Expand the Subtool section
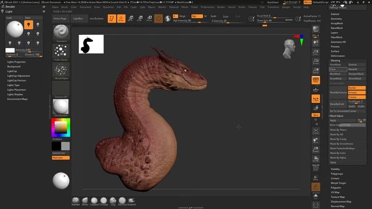 pos(335,14)
